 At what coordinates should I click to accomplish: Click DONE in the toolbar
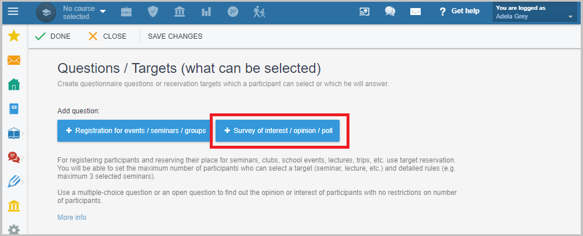point(52,36)
